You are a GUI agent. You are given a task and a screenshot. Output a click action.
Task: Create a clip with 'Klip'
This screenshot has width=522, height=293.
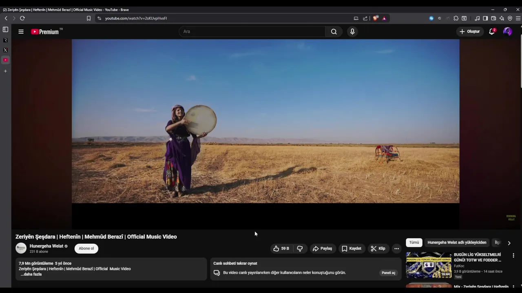click(x=378, y=248)
